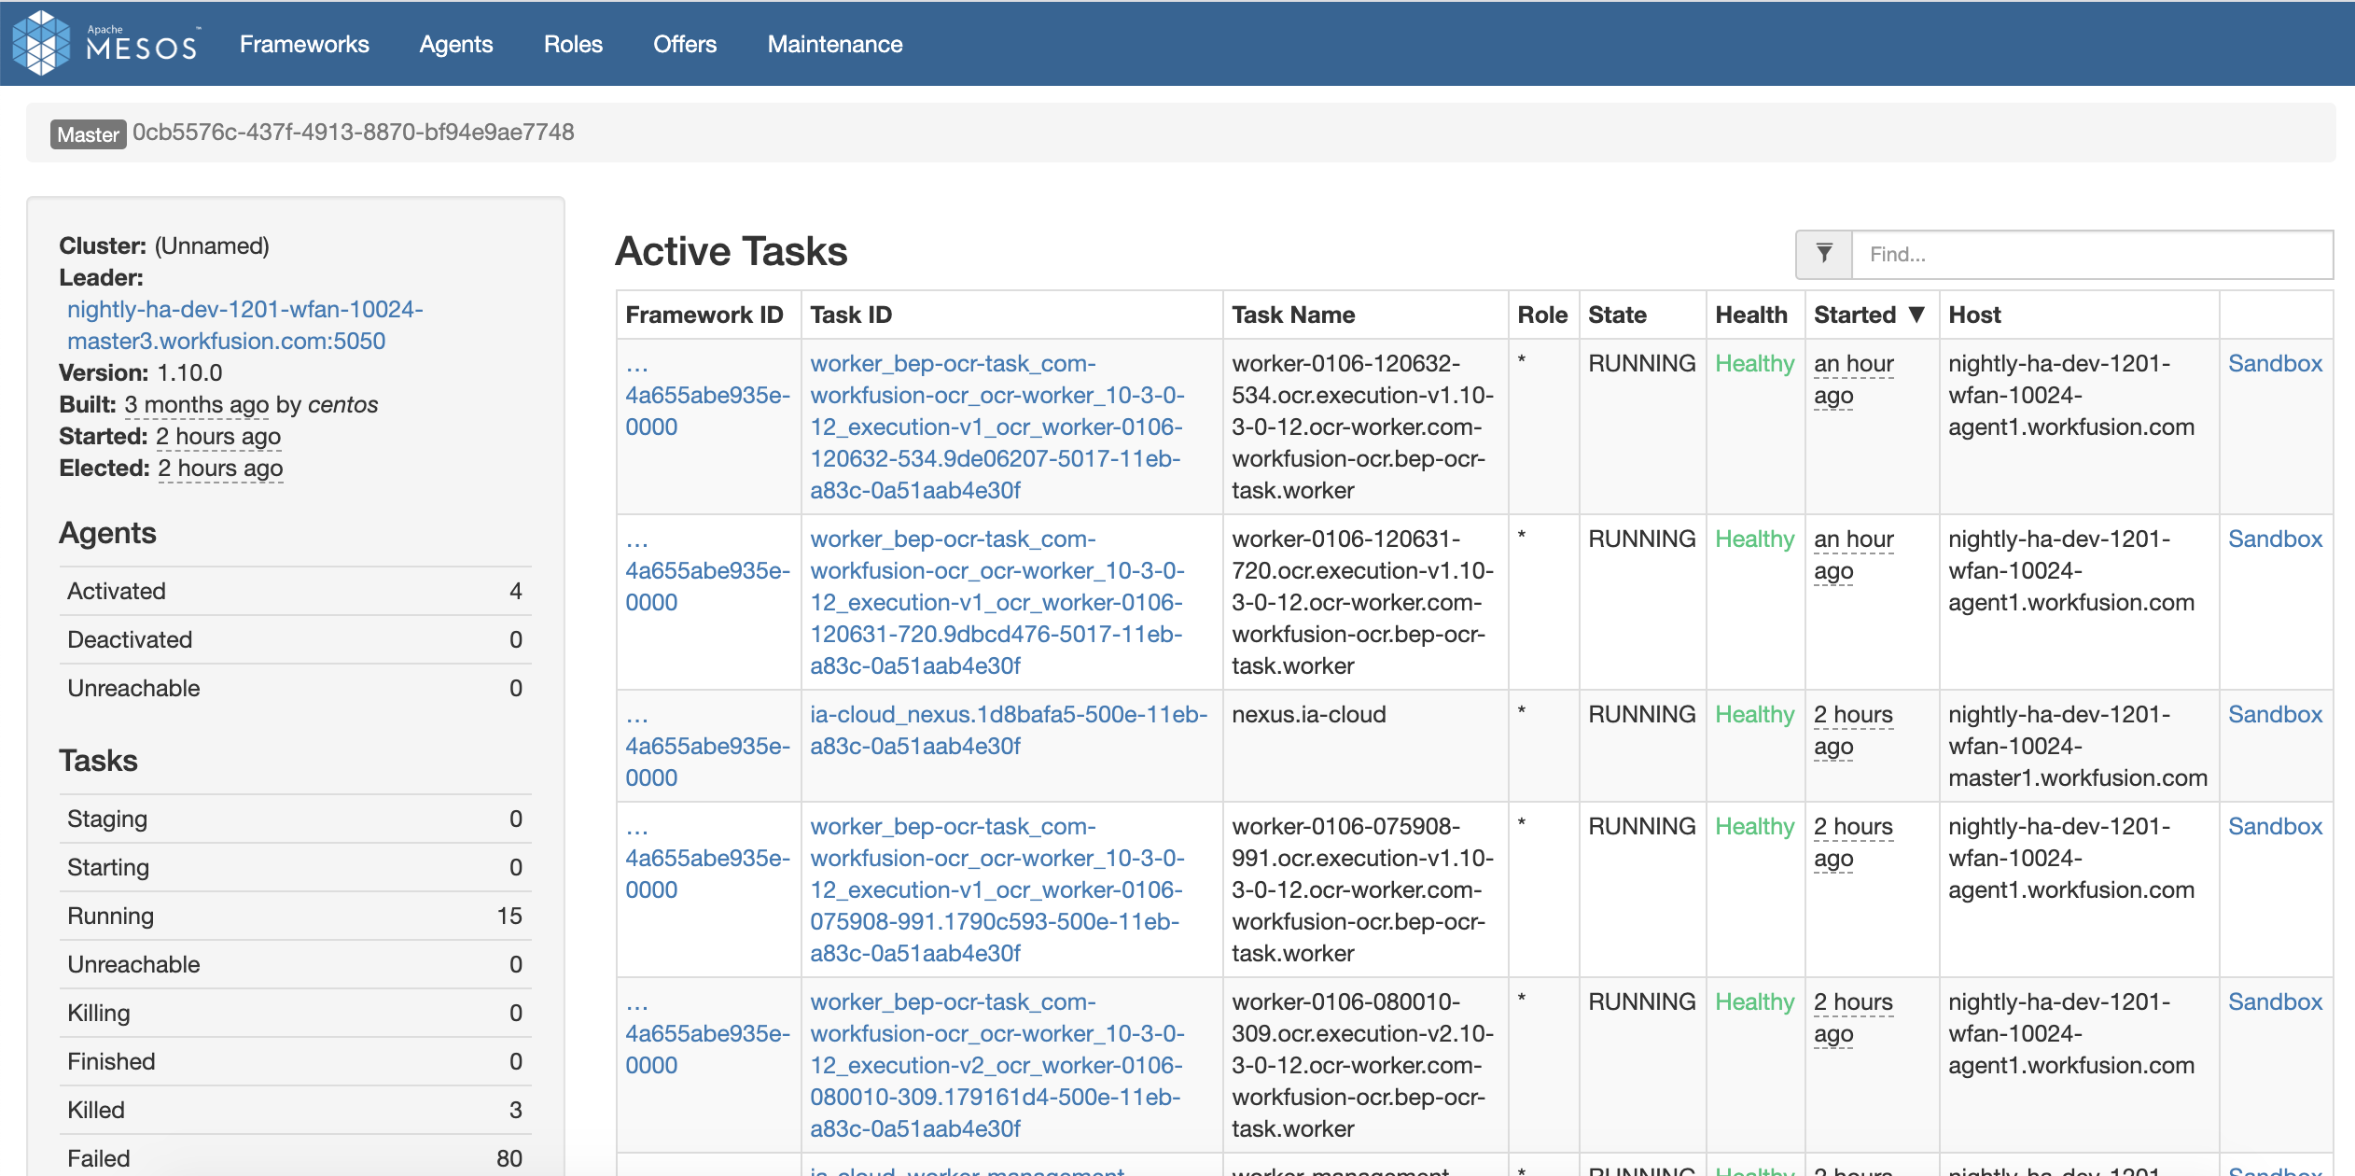
Task: Open task ID ending 080010-309.179161d4
Action: 997,1065
